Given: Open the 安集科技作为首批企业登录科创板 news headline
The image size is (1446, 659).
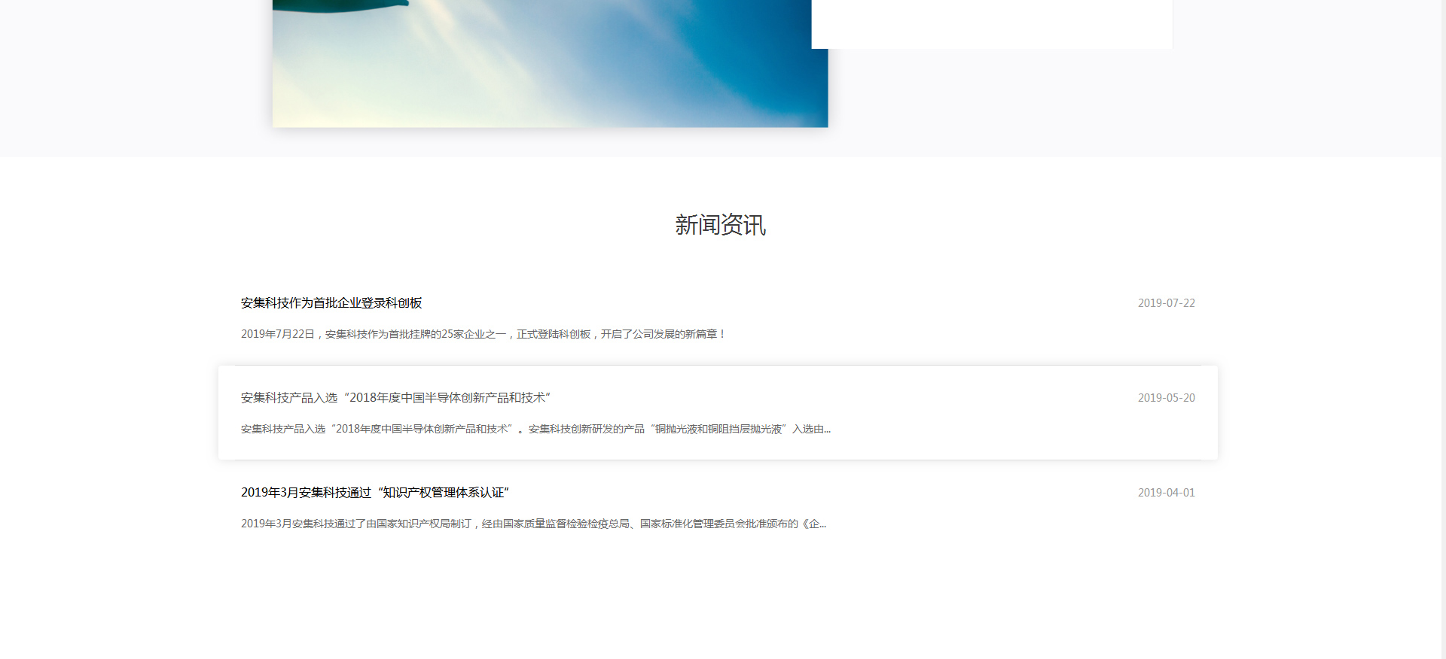Looking at the screenshot, I should click(x=331, y=303).
